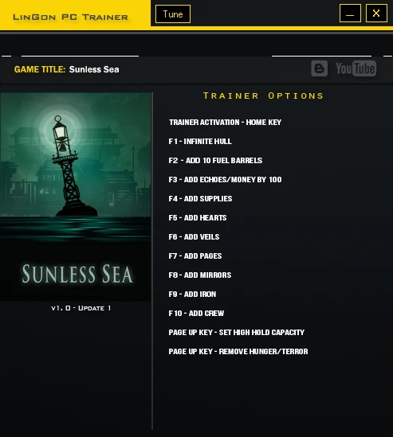Screen dimensions: 393x437
Task: Select 'F7 - Add Pages' option text
Action: (195, 256)
